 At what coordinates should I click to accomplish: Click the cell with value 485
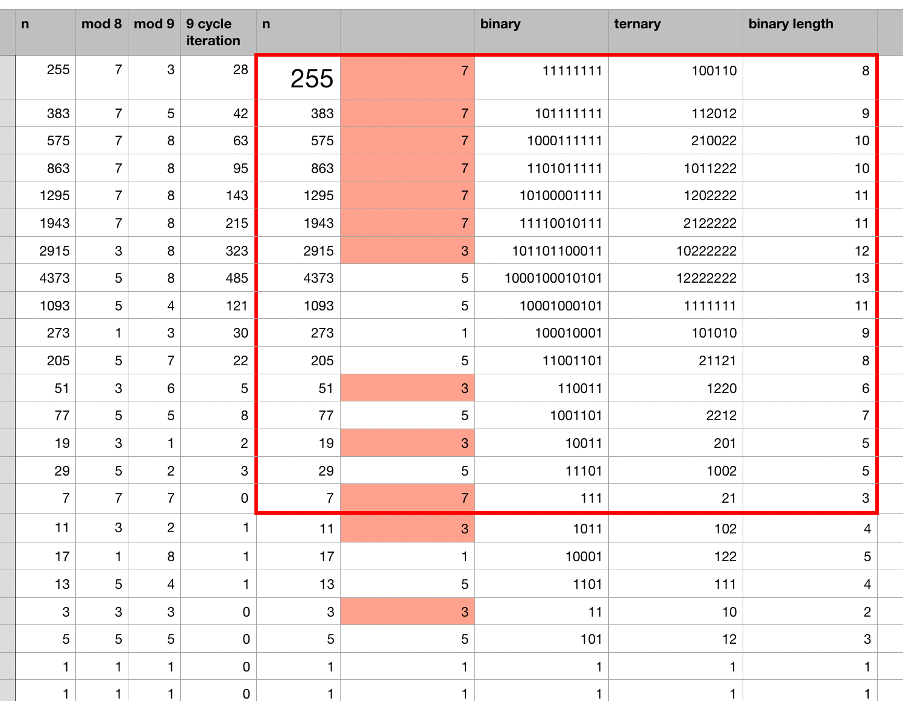coord(218,278)
